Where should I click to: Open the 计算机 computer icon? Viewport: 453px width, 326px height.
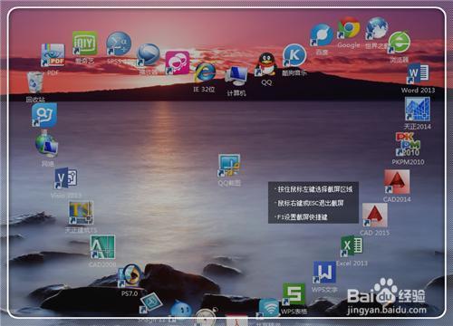point(236,76)
